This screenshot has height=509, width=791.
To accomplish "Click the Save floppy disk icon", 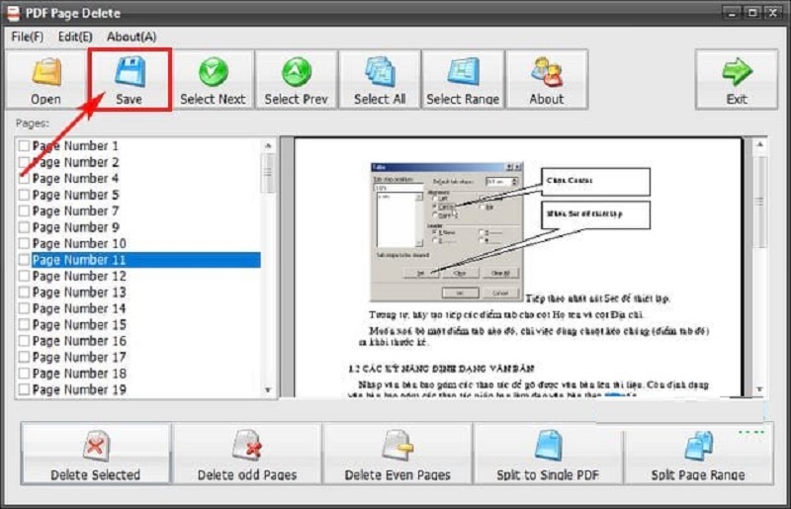I will click(130, 71).
